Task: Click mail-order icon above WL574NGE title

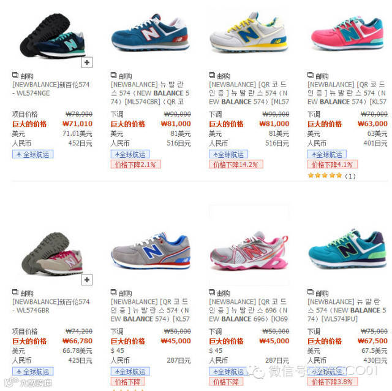Action: [15, 75]
